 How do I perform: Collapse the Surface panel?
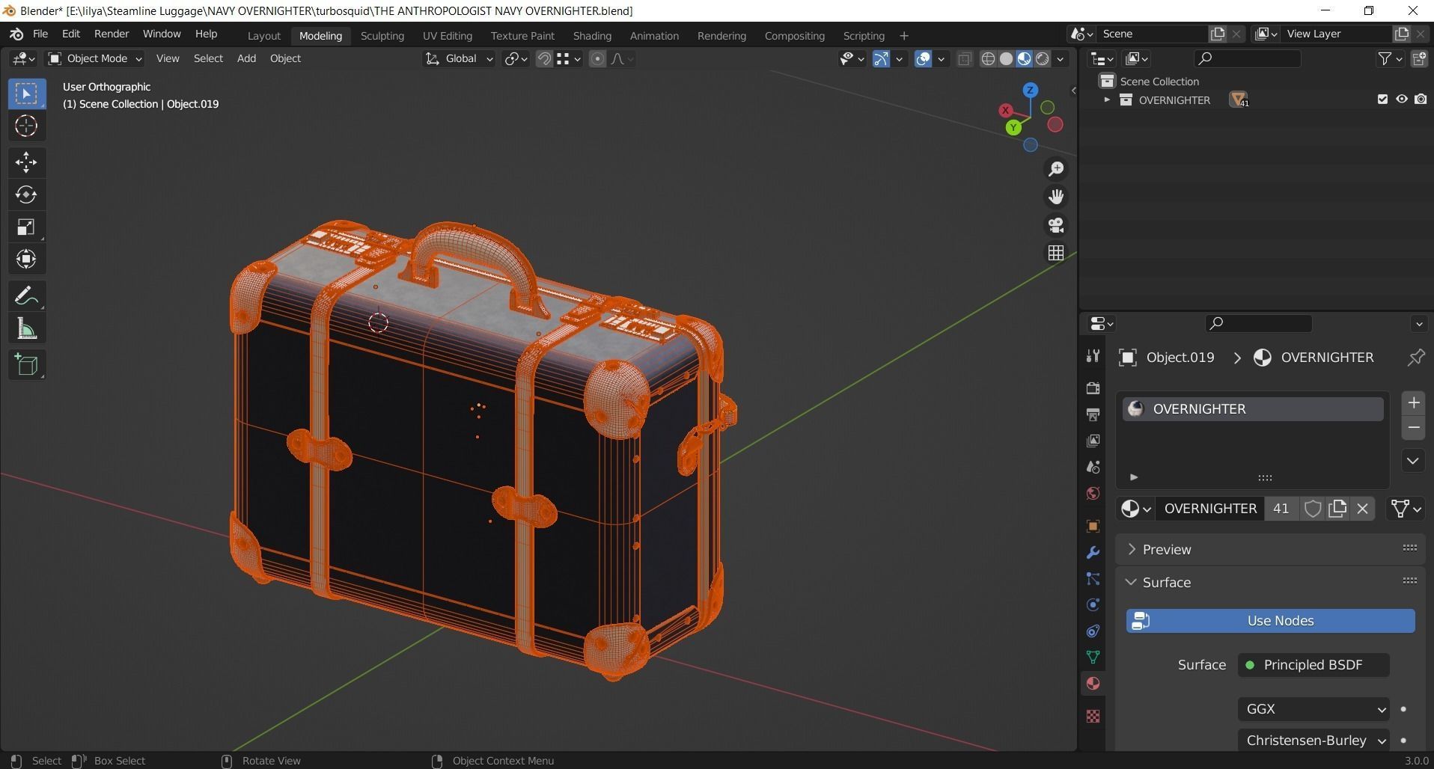click(1131, 582)
